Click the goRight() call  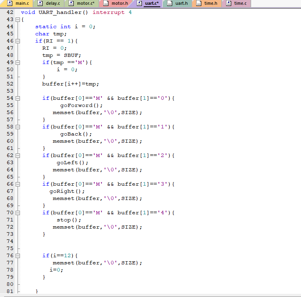point(67,191)
